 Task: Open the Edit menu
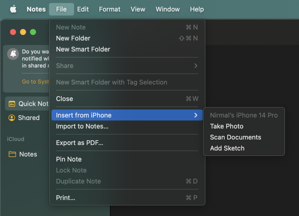coord(83,9)
